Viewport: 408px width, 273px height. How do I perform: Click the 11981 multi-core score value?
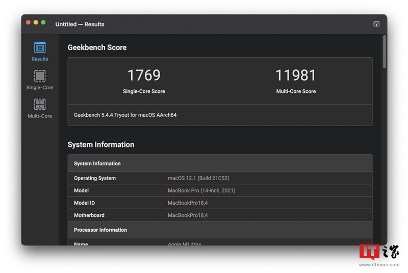tap(296, 76)
